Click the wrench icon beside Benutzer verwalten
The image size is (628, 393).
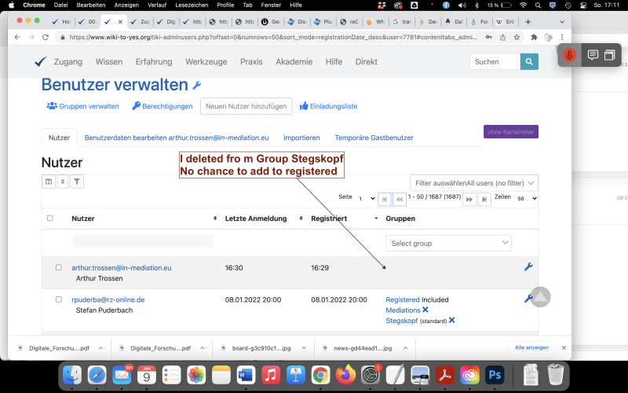pos(196,86)
